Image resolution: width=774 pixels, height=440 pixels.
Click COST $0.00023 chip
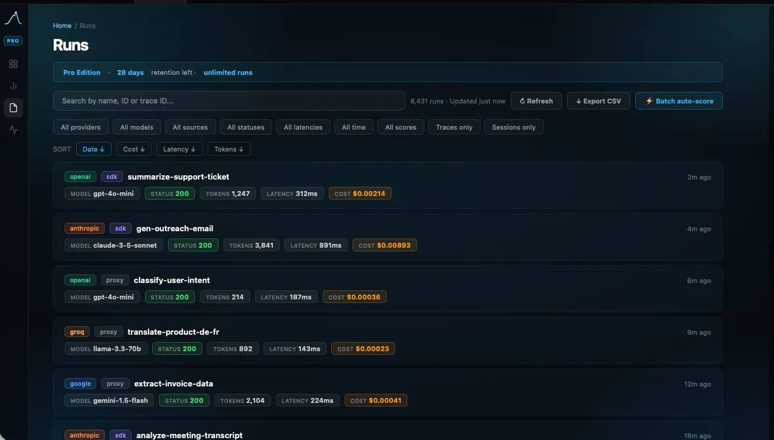363,349
